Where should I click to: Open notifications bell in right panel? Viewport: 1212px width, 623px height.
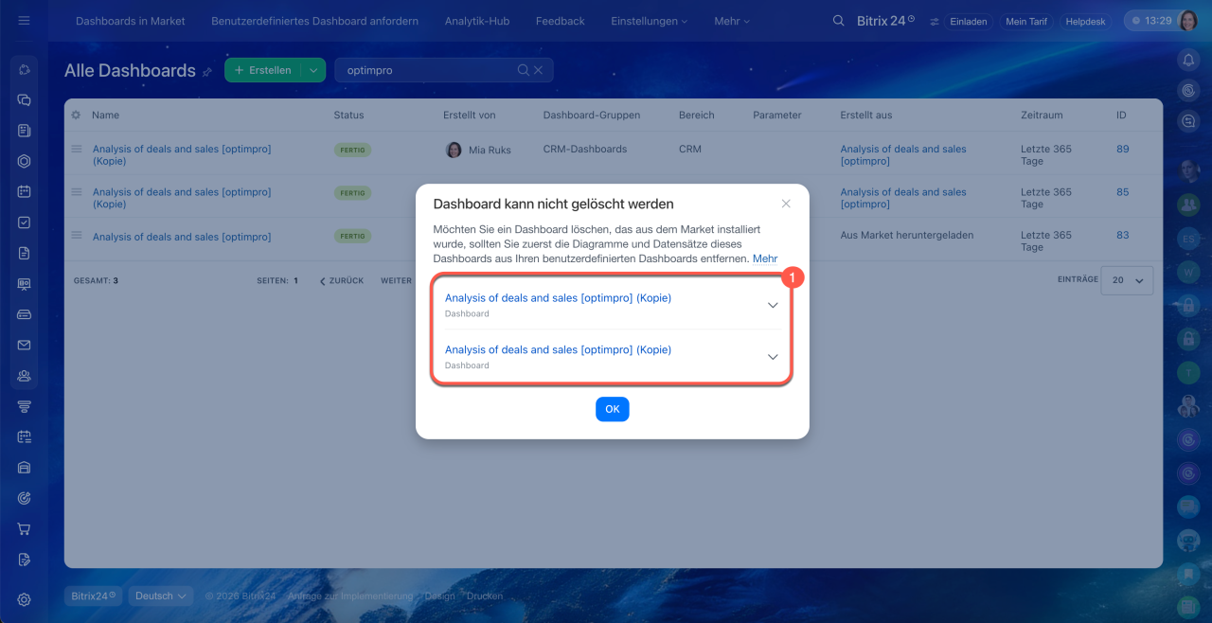tap(1188, 60)
